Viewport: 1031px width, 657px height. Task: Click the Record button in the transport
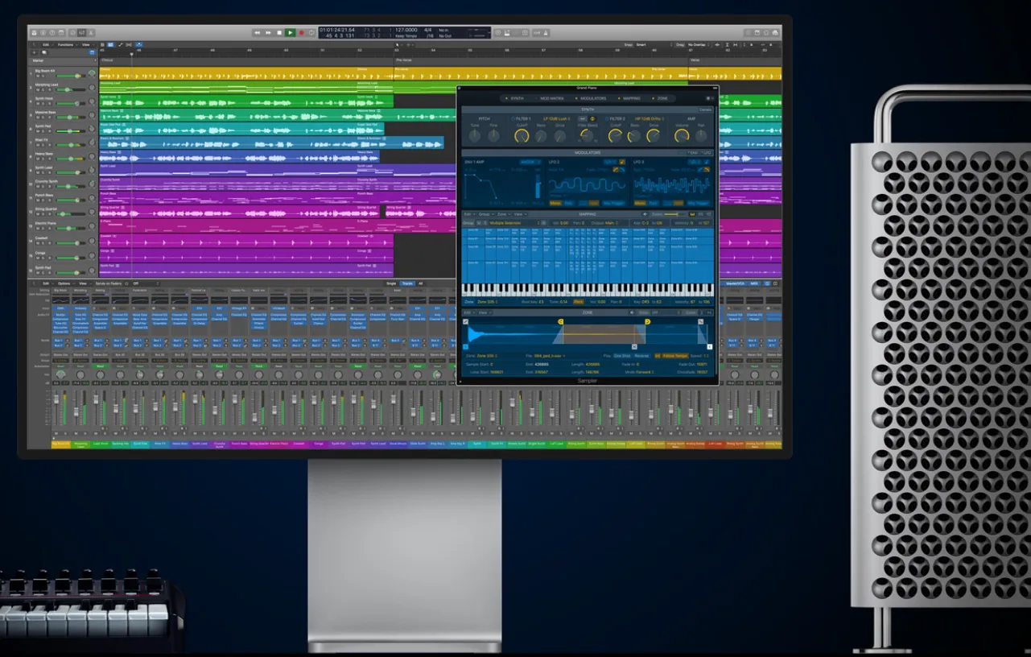(301, 32)
